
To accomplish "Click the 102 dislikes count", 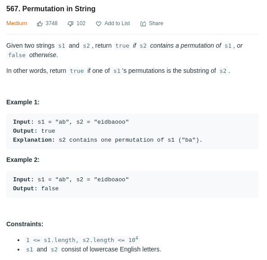I will pos(81,23).
